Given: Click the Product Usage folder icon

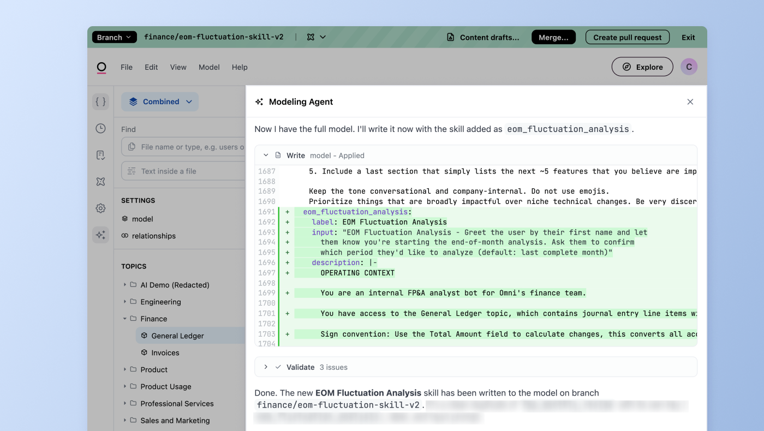Looking at the screenshot, I should pos(133,386).
